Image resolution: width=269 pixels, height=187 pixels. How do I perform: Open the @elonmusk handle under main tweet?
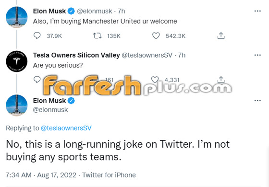[x=50, y=110]
